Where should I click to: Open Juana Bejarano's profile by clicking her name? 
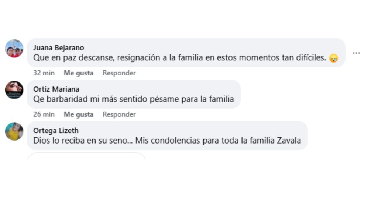pos(60,47)
